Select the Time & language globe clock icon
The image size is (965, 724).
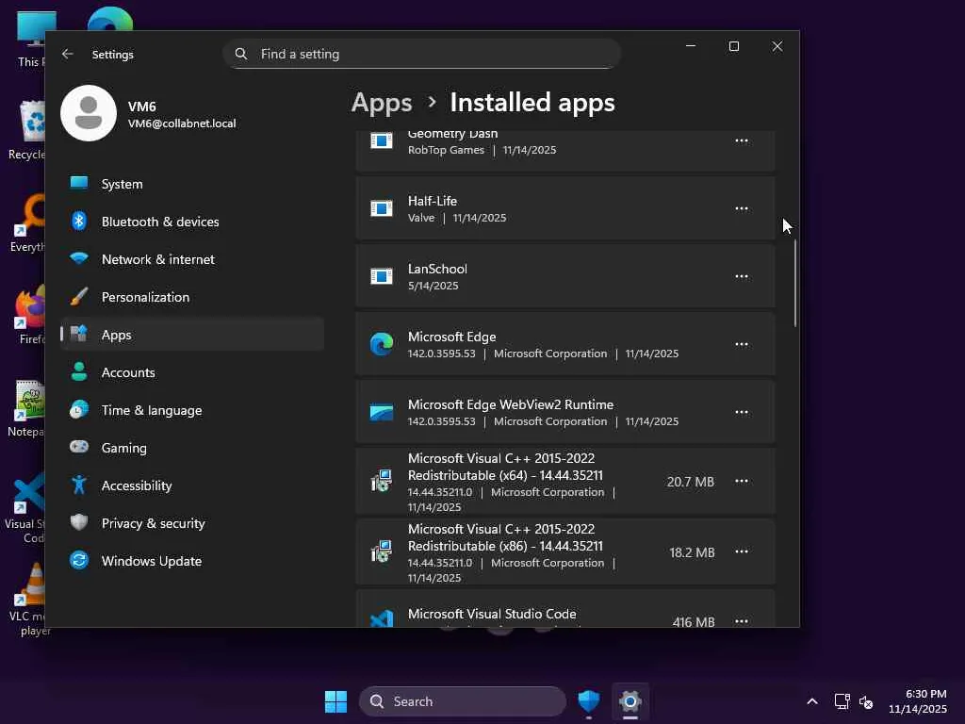click(x=79, y=409)
